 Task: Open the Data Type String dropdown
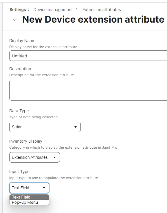(x=45, y=127)
